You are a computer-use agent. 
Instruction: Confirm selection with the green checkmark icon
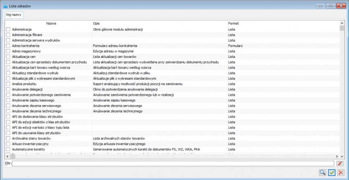pos(332,173)
